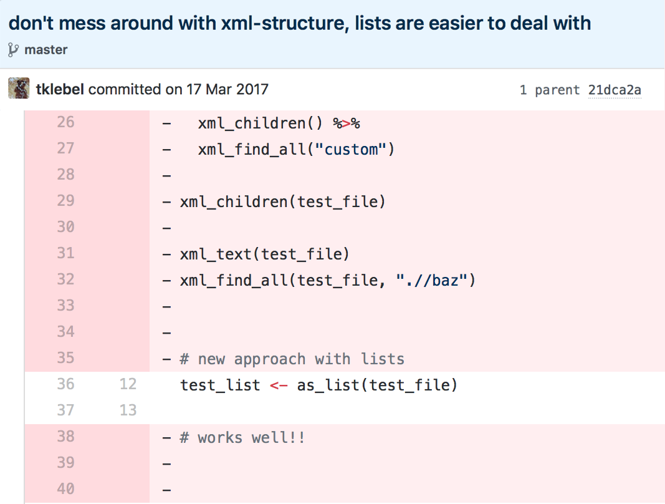665x504 pixels.
Task: Open the tklebel author profile link
Action: pos(60,89)
